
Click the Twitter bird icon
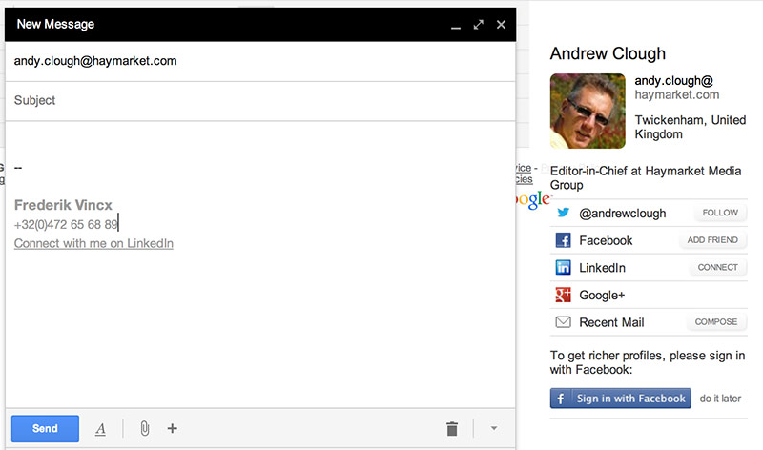563,213
